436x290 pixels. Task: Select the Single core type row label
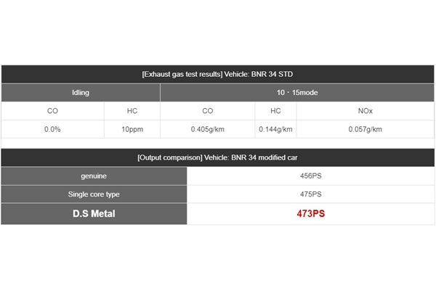tap(94, 194)
